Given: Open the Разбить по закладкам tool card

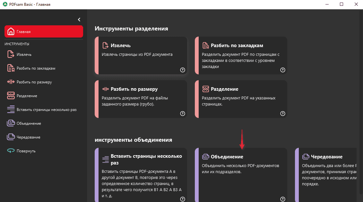Looking at the screenshot, I should (241, 55).
